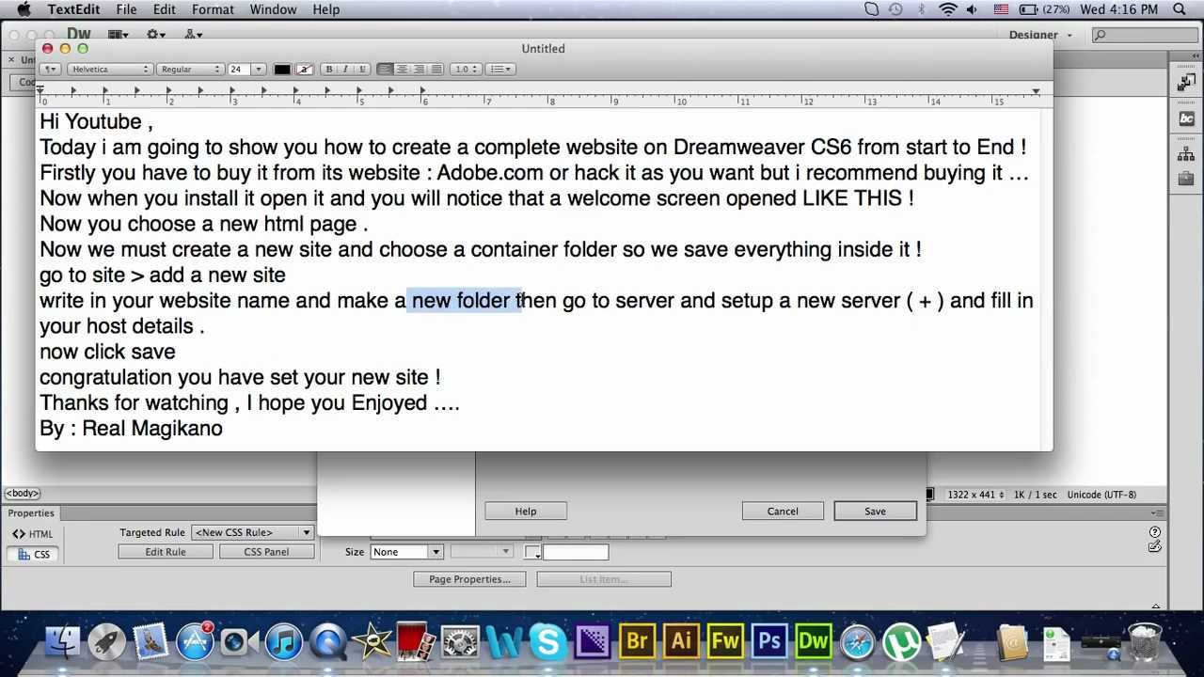Click the Help button in the dialog
The image size is (1204, 677).
coord(526,511)
